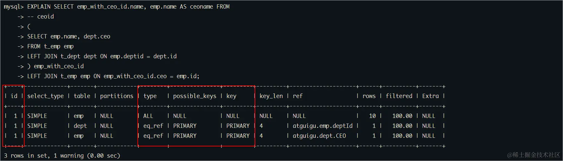This screenshot has height=161, width=563.
Task: Click the "SELECT emp.name, dept.ceo" line
Action: click(x=68, y=36)
